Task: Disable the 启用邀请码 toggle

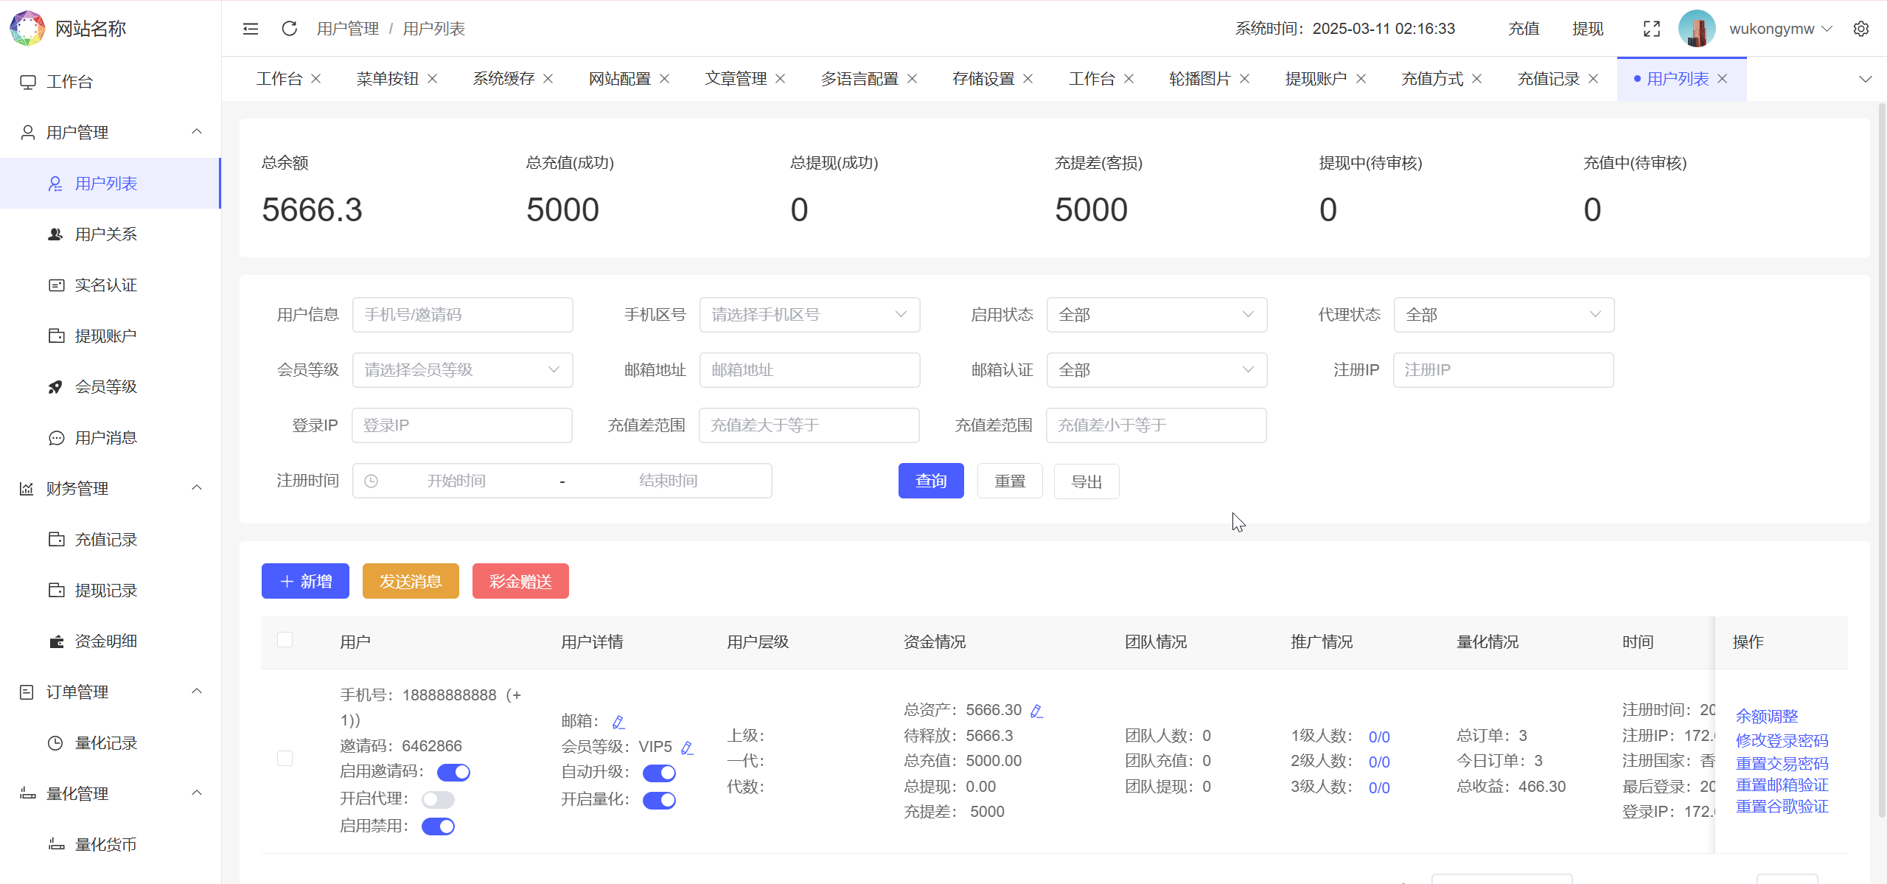Action: tap(453, 772)
